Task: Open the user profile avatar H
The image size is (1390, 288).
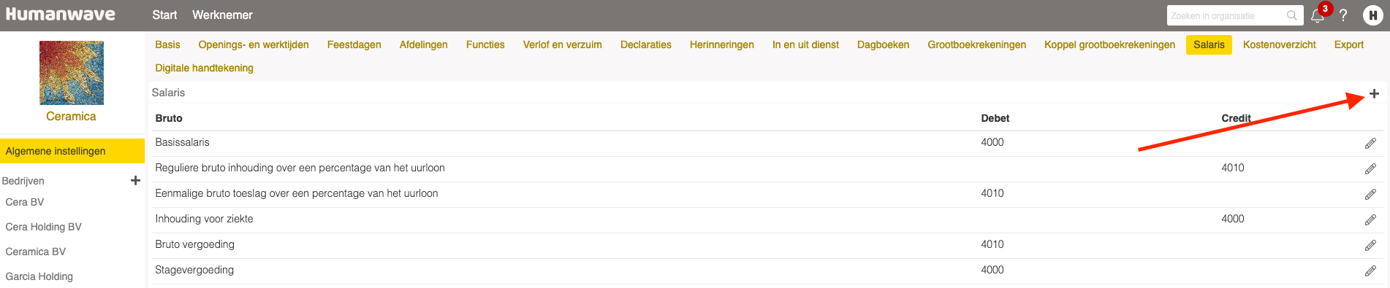Action: [1372, 15]
